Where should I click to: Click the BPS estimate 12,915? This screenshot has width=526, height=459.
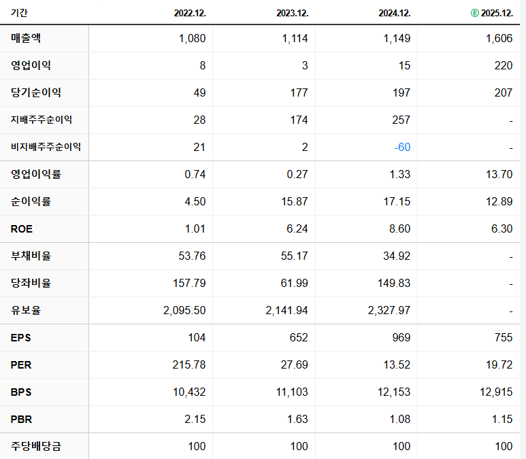pyautogui.click(x=496, y=392)
